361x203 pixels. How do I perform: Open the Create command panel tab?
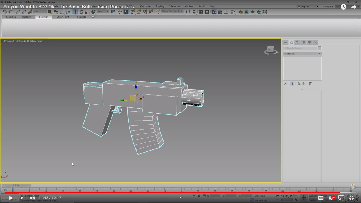[x=285, y=42]
